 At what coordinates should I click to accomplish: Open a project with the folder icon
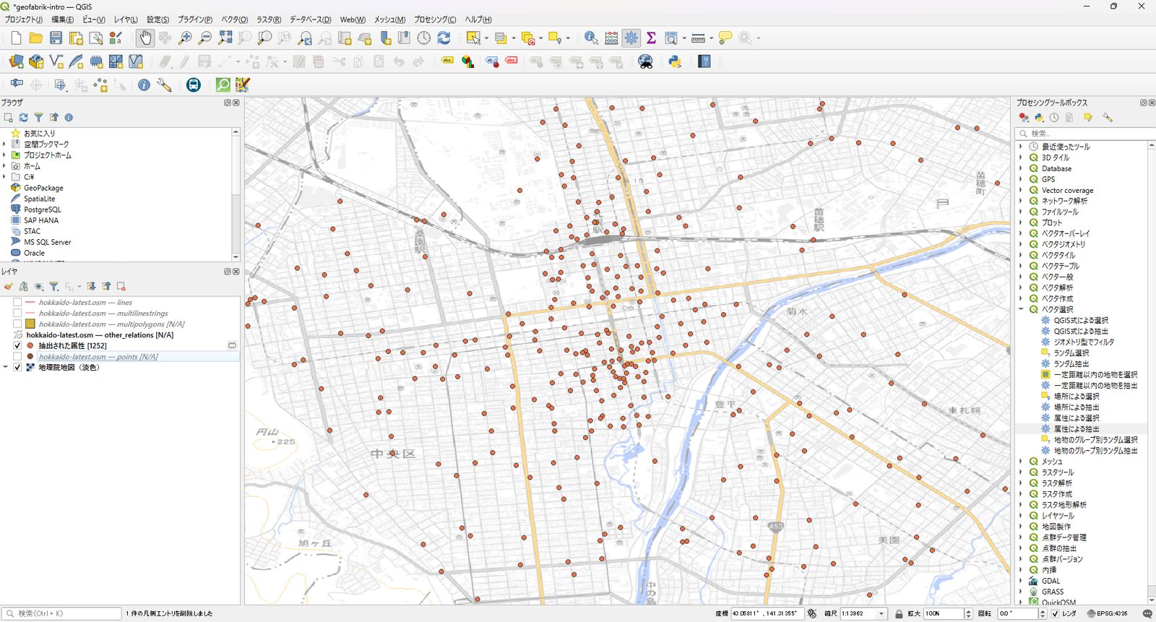point(35,38)
